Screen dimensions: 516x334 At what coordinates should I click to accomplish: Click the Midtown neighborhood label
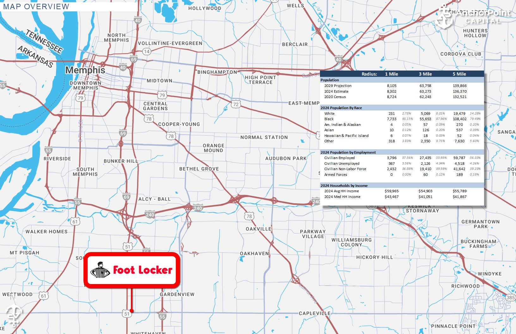pos(160,81)
